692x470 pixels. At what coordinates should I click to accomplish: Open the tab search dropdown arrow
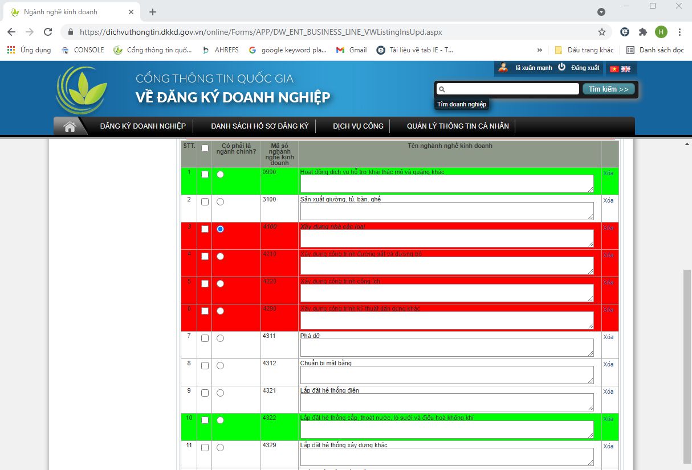[601, 12]
